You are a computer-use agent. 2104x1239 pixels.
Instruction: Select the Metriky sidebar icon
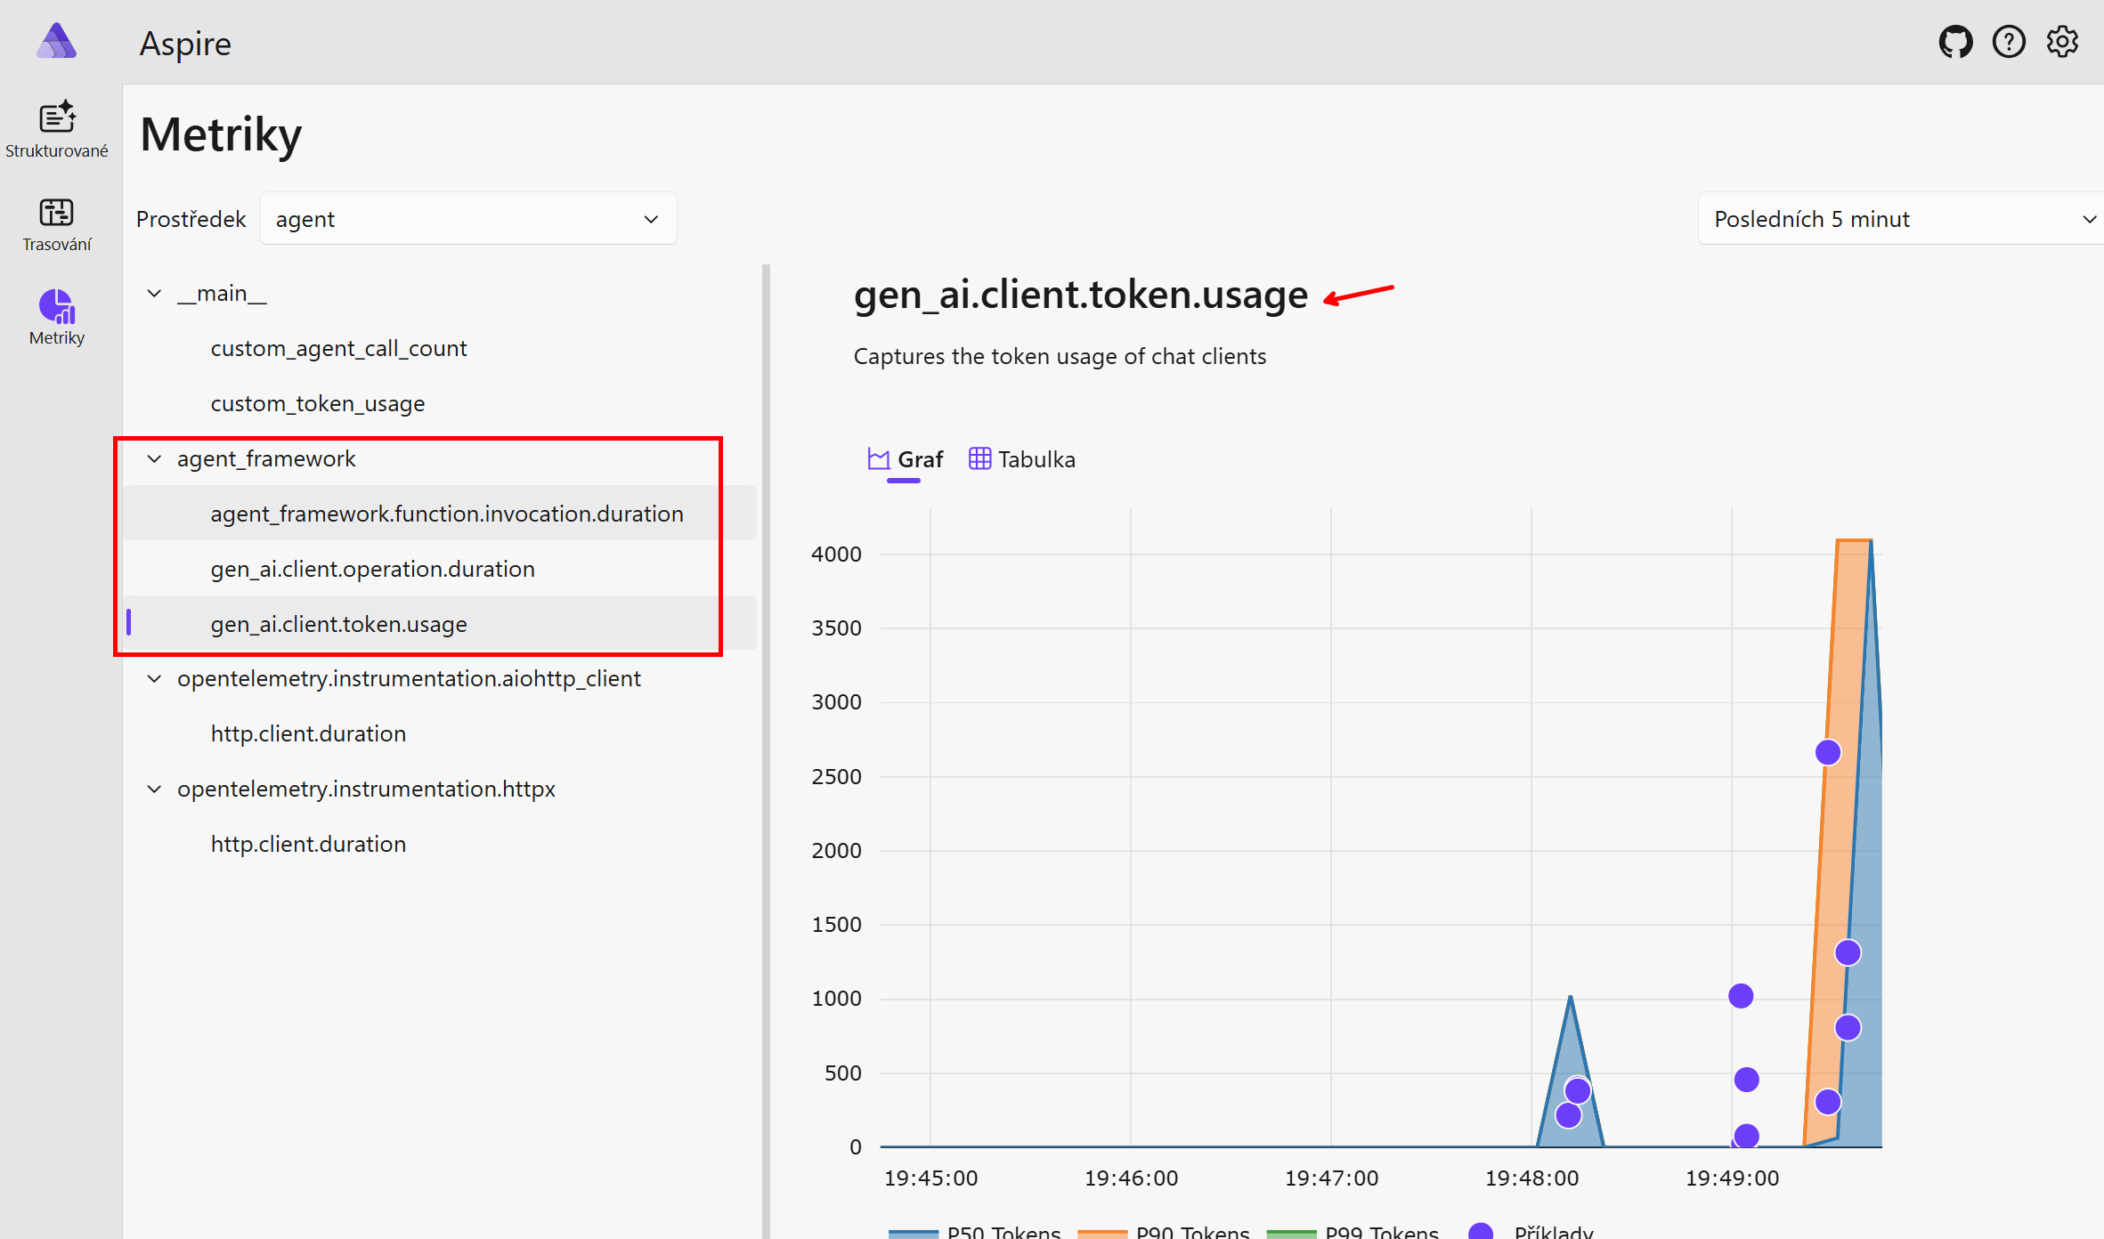57,307
